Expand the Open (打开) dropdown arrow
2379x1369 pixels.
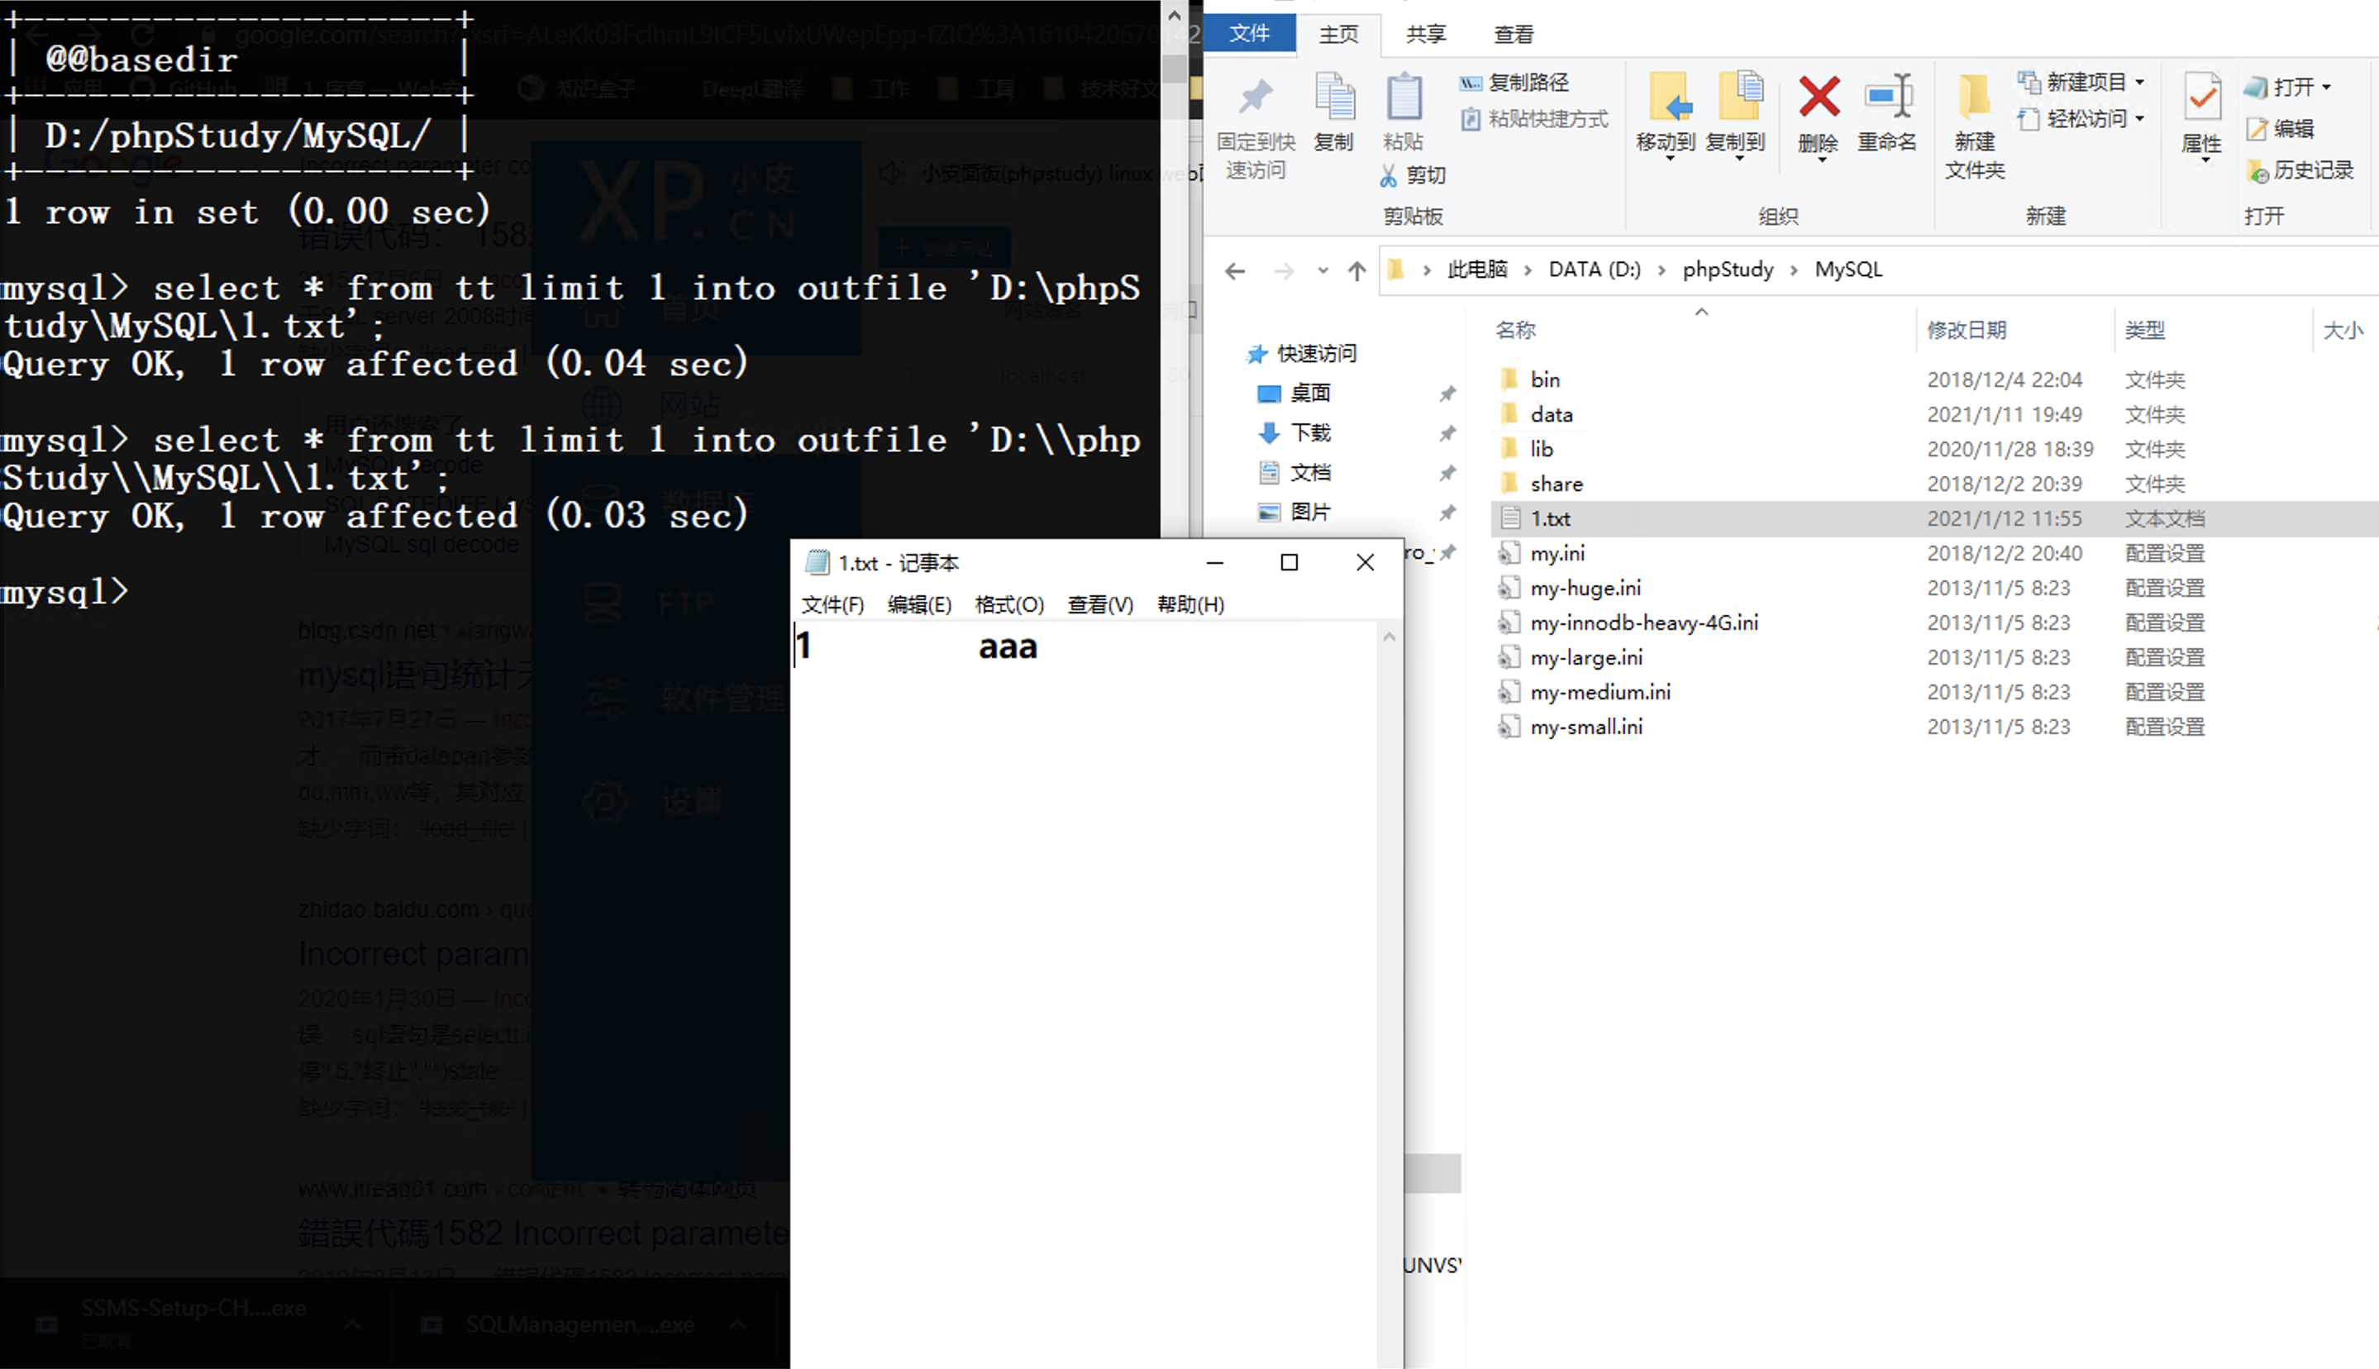click(2326, 88)
